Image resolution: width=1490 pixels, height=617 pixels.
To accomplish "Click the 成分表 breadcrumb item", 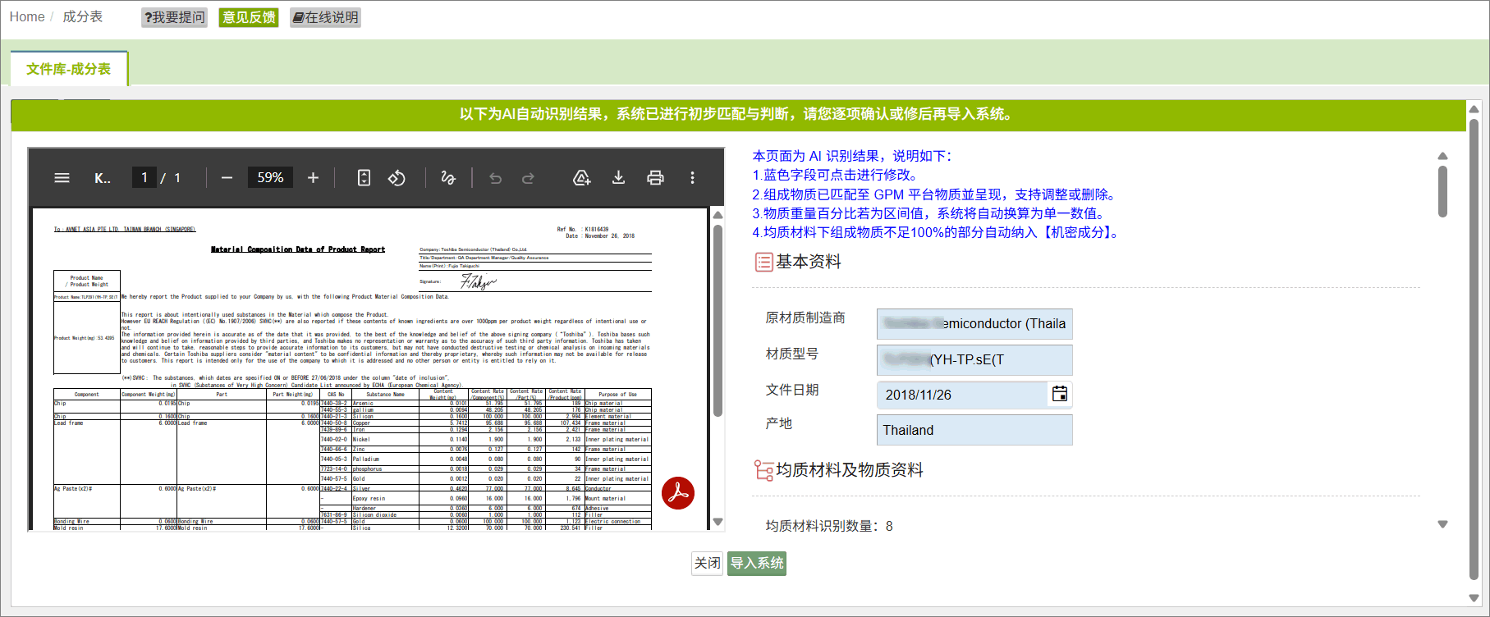I will (x=83, y=16).
